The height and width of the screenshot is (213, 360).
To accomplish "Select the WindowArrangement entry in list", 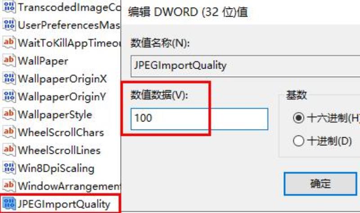I will click(69, 186).
